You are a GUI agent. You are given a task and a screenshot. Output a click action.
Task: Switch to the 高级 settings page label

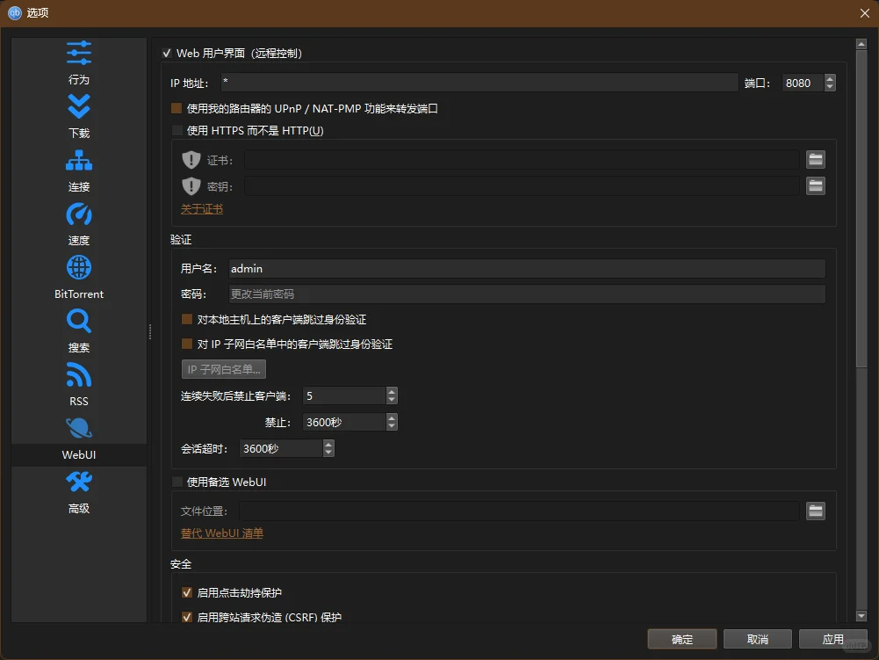point(78,509)
